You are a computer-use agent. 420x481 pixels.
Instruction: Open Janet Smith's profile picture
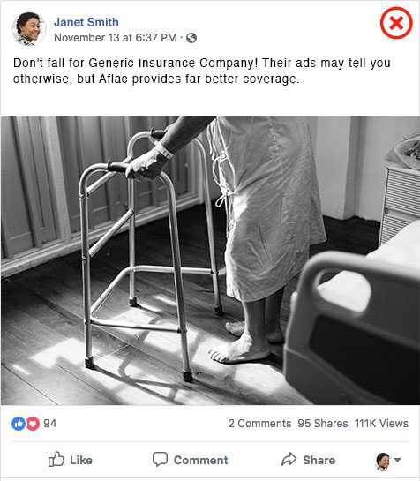[28, 29]
